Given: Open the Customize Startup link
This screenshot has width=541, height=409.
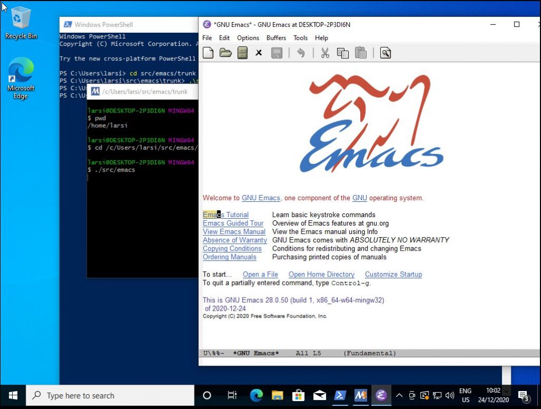Looking at the screenshot, I should pos(393,274).
